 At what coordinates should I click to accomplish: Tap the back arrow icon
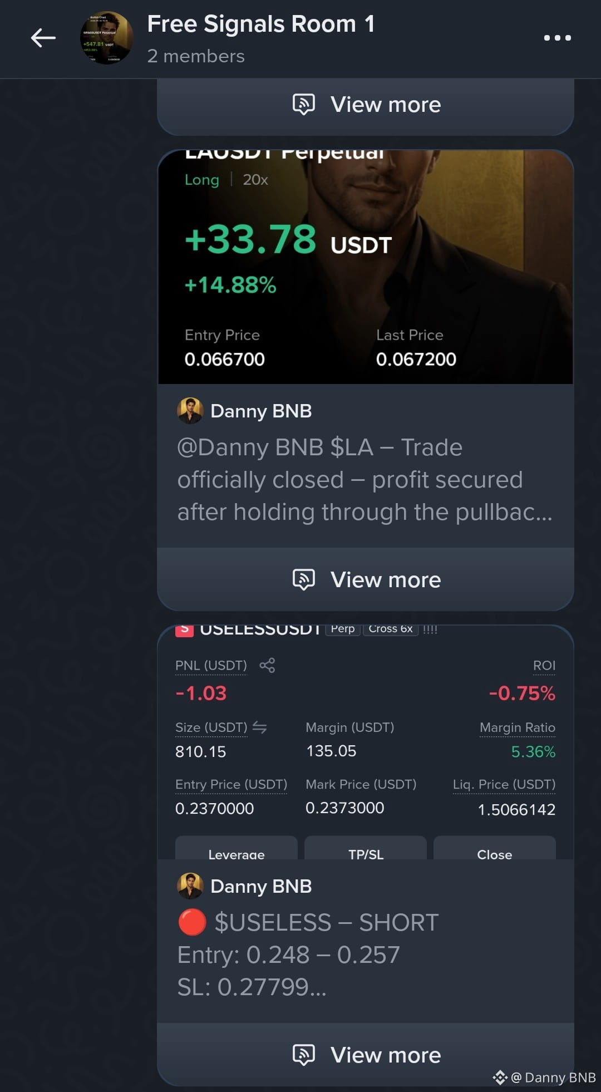point(43,38)
